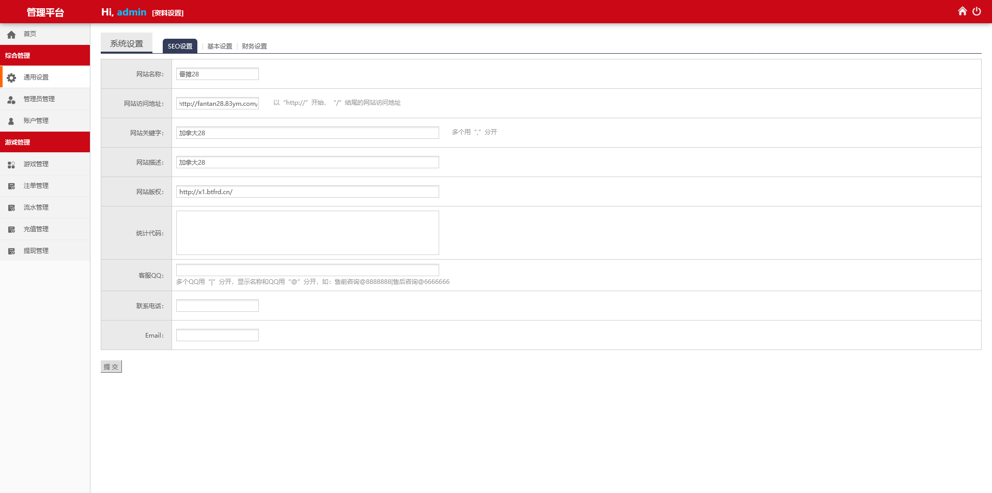Viewport: 992px width, 493px height.
Task: Focus the 网站关键字 input field
Action: point(307,133)
